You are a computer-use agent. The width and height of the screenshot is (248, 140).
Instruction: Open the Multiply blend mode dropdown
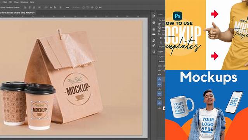coord(161,61)
